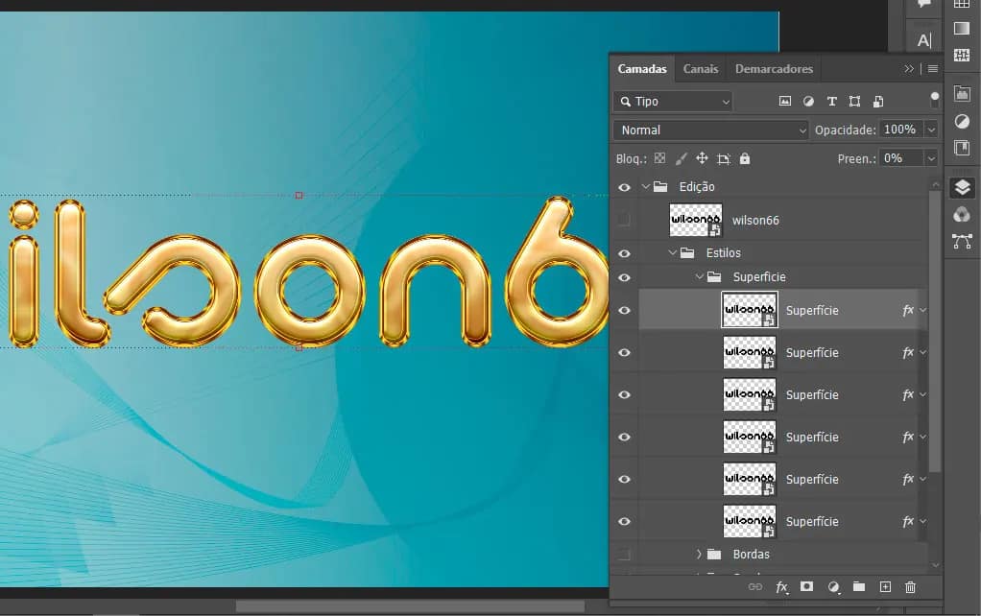Add a layer mask

coord(807,586)
